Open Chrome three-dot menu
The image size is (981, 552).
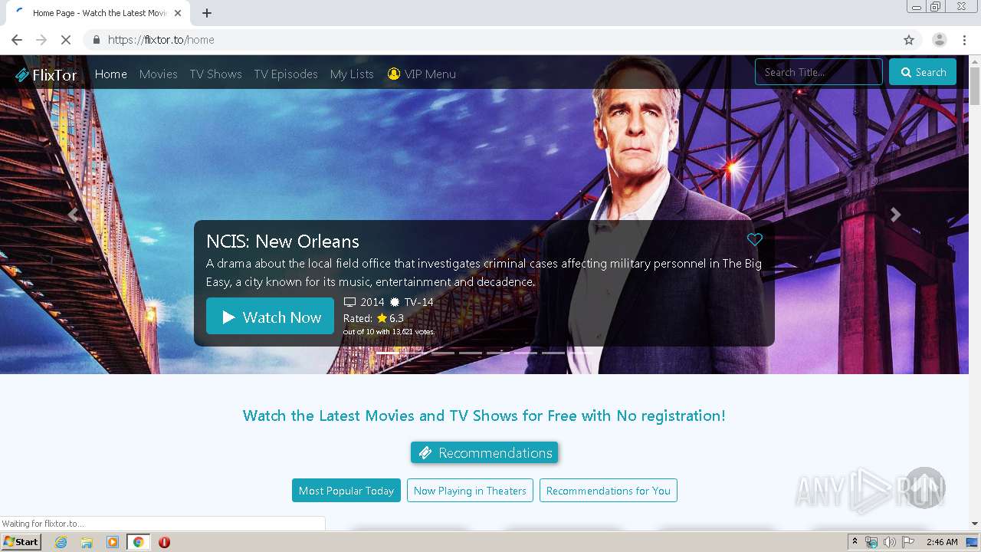964,40
